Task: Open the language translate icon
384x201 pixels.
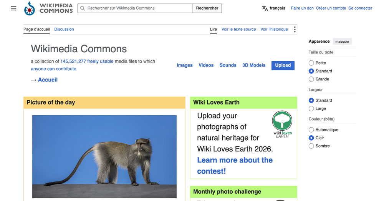Action: (x=265, y=8)
